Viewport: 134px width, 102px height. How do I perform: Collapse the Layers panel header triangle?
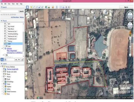(x=1, y=63)
